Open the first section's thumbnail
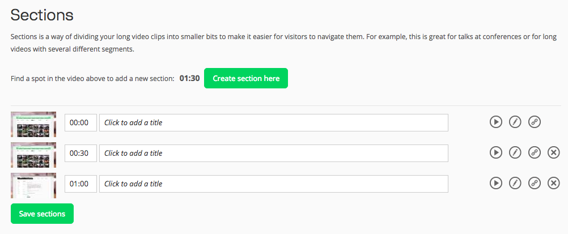The height and width of the screenshot is (234, 568). pyautogui.click(x=33, y=124)
